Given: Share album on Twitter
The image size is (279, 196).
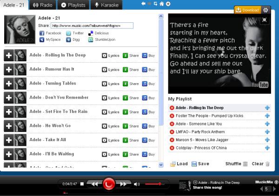Looking at the screenshot, I should 74,33.
